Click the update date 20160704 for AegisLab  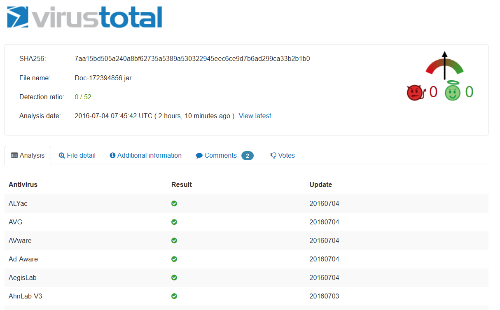(x=325, y=277)
